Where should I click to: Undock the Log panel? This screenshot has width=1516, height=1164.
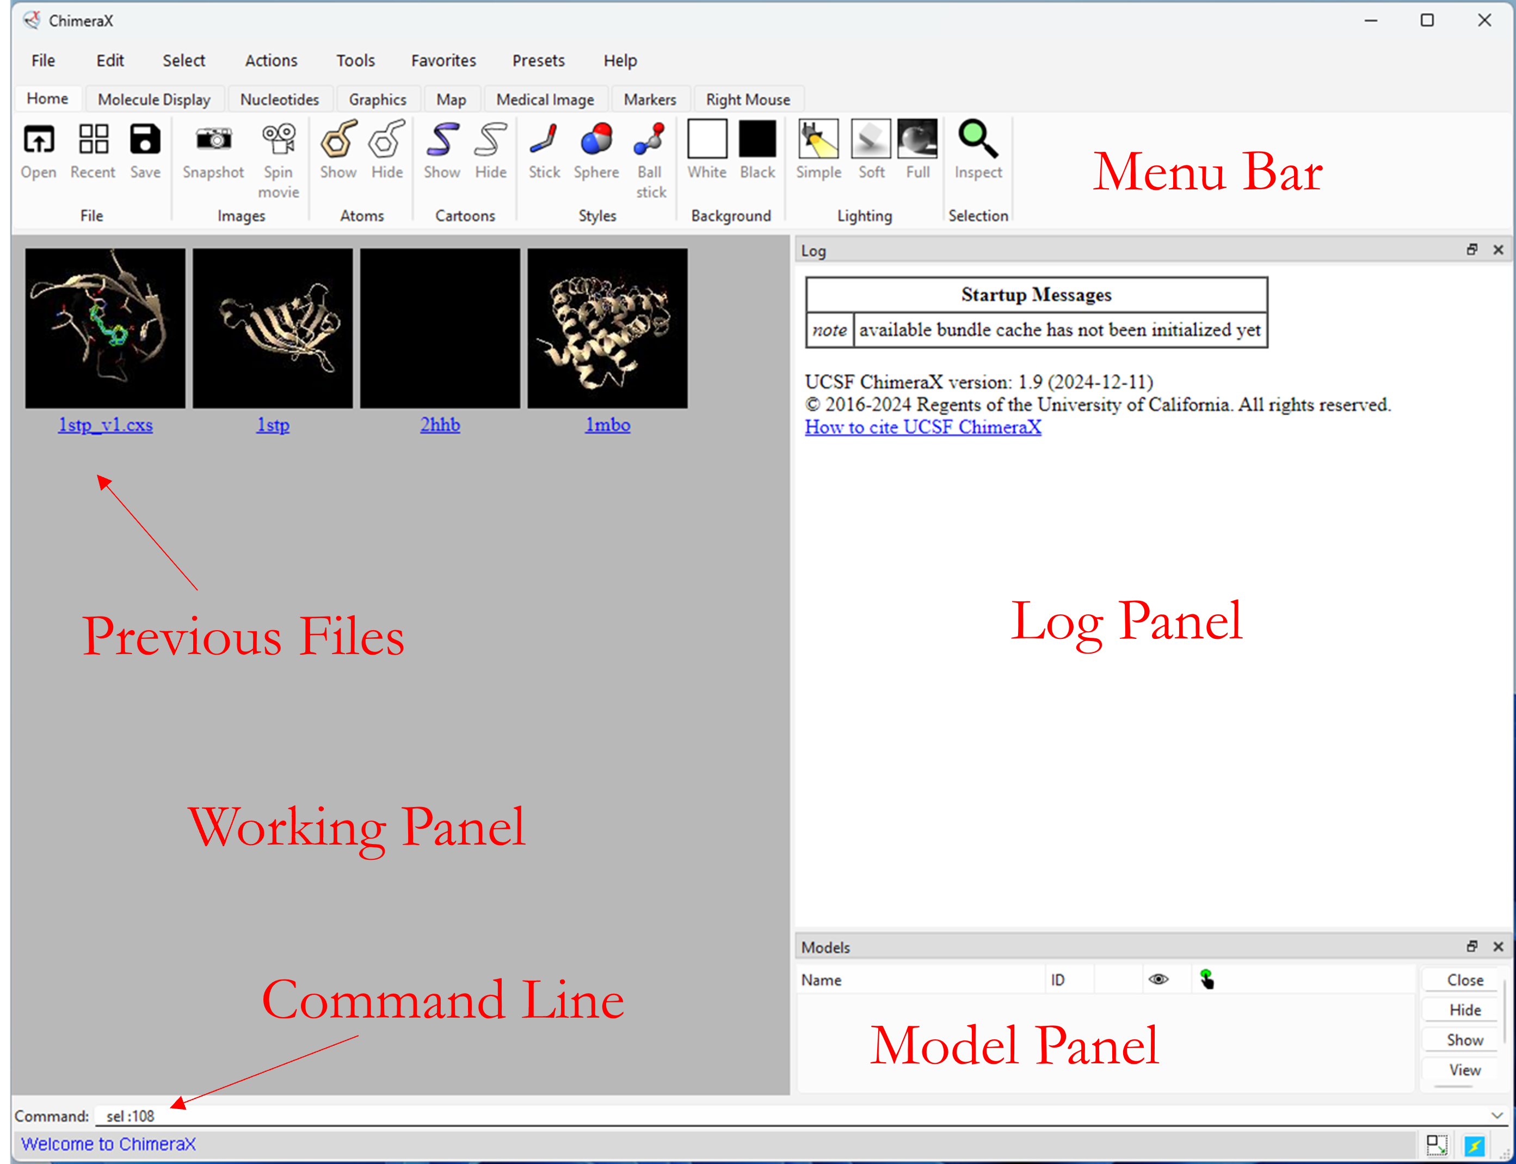(1472, 249)
